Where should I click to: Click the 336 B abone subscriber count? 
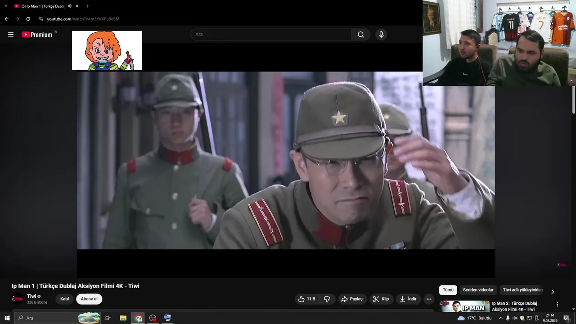tap(37, 302)
